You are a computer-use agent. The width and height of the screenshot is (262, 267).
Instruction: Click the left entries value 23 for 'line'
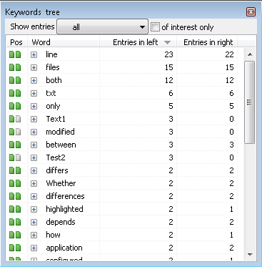click(x=168, y=54)
